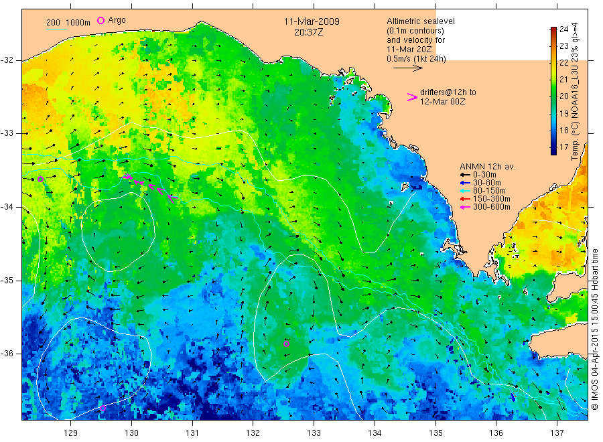The height and width of the screenshot is (442, 603).
Task: Click the 'drifters@12h to' label
Action: (x=448, y=92)
